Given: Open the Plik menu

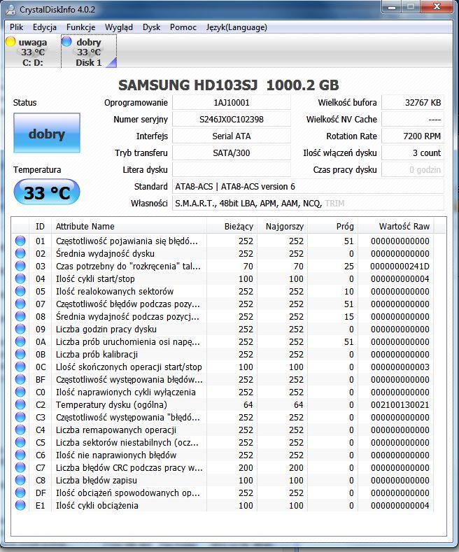Looking at the screenshot, I should click(16, 27).
